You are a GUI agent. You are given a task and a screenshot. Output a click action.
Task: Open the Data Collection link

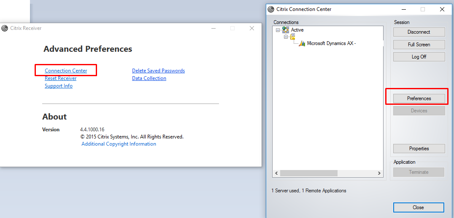pos(149,78)
